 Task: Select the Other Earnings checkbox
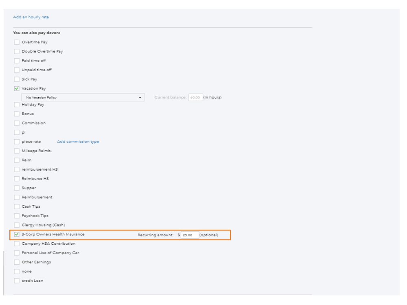[17, 262]
